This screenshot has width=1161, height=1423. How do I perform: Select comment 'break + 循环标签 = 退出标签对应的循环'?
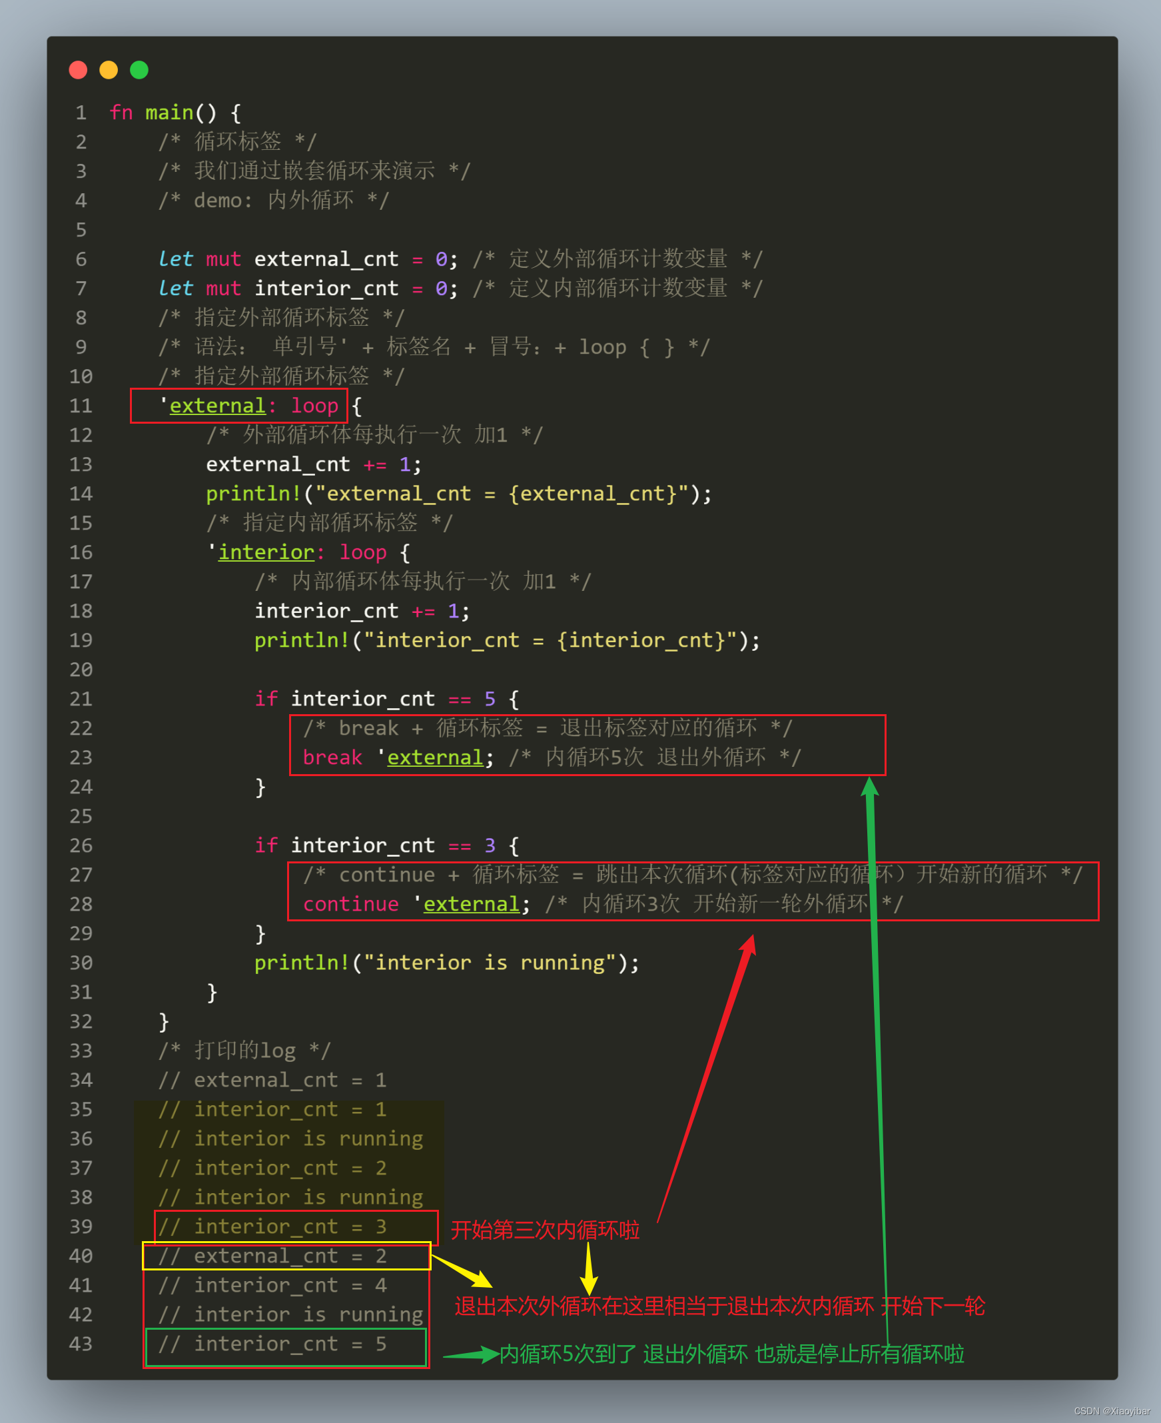548,728
